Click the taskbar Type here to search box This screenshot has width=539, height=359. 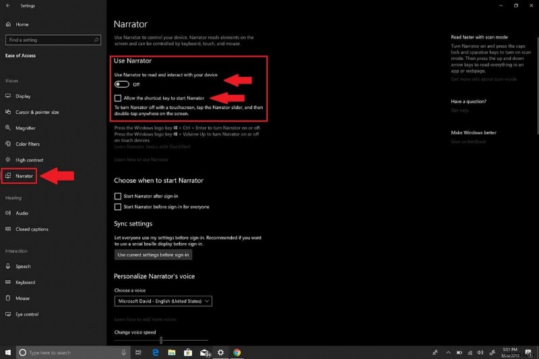point(73,352)
